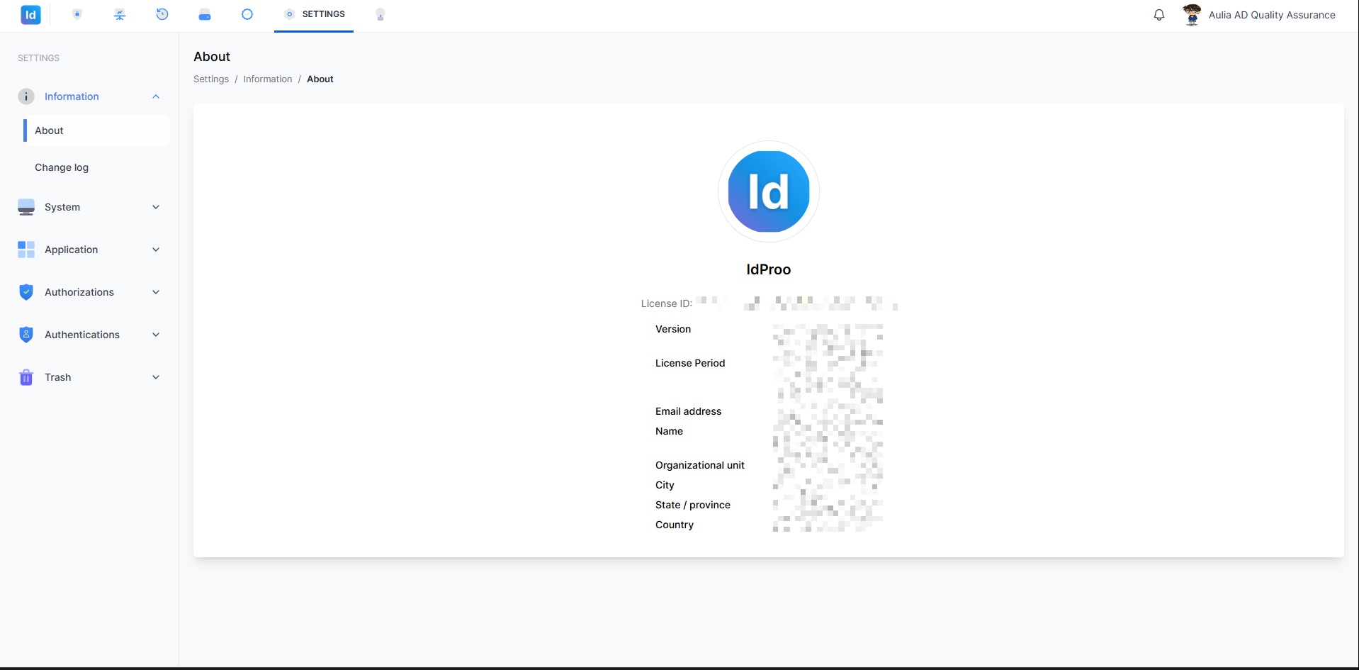Expand the Authentications section chevron
The height and width of the screenshot is (670, 1359).
click(156, 335)
